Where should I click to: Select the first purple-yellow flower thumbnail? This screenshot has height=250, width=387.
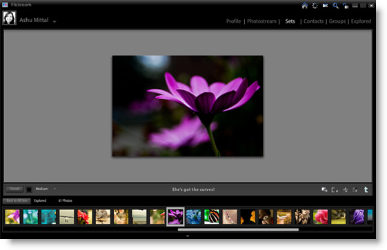point(12,217)
